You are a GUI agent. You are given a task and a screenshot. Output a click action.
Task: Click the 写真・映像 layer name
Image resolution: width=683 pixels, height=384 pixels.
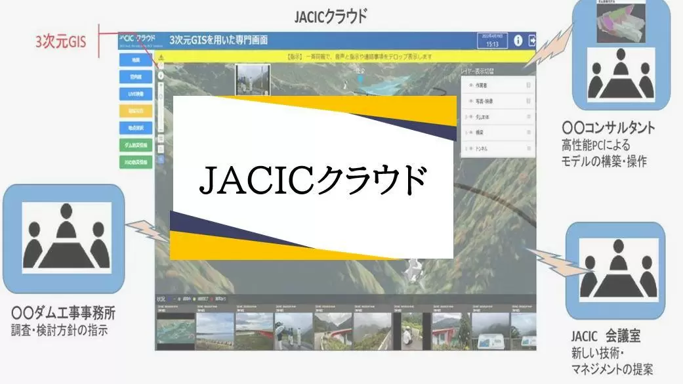(x=484, y=101)
